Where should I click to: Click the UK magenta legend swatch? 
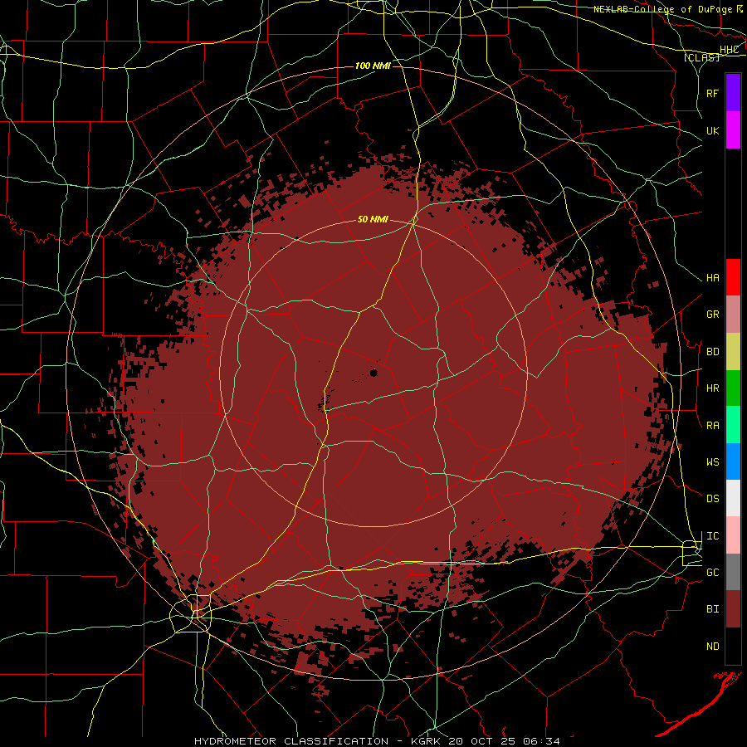coord(733,130)
